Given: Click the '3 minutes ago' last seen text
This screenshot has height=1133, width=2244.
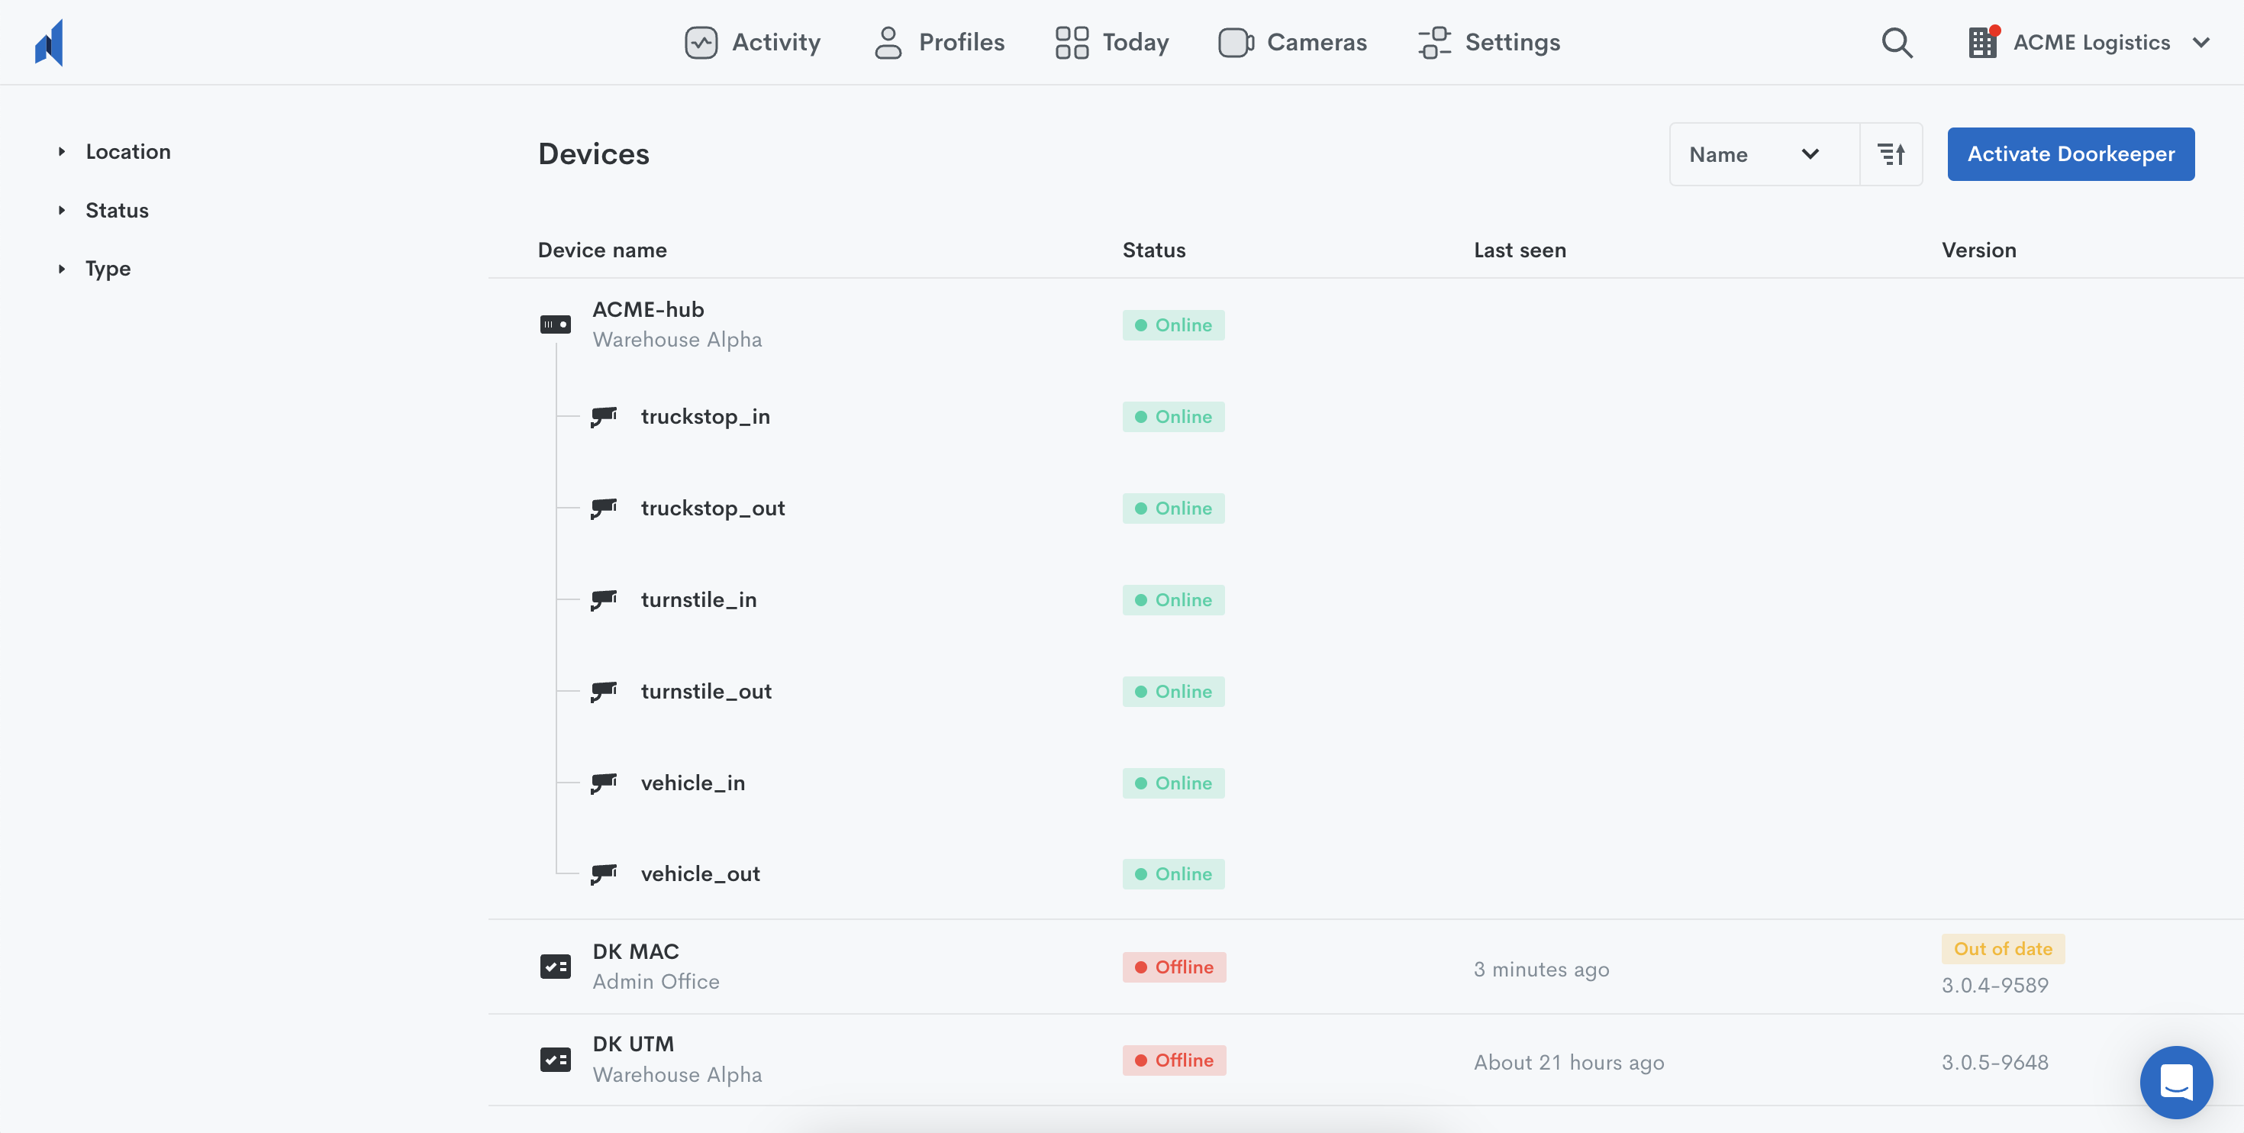Looking at the screenshot, I should pos(1541,969).
